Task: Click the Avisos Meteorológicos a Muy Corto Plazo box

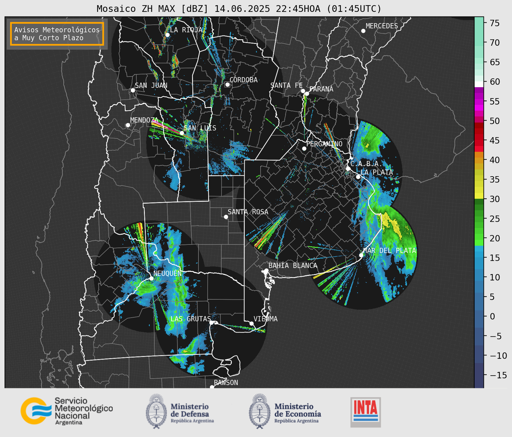Action: coord(57,34)
